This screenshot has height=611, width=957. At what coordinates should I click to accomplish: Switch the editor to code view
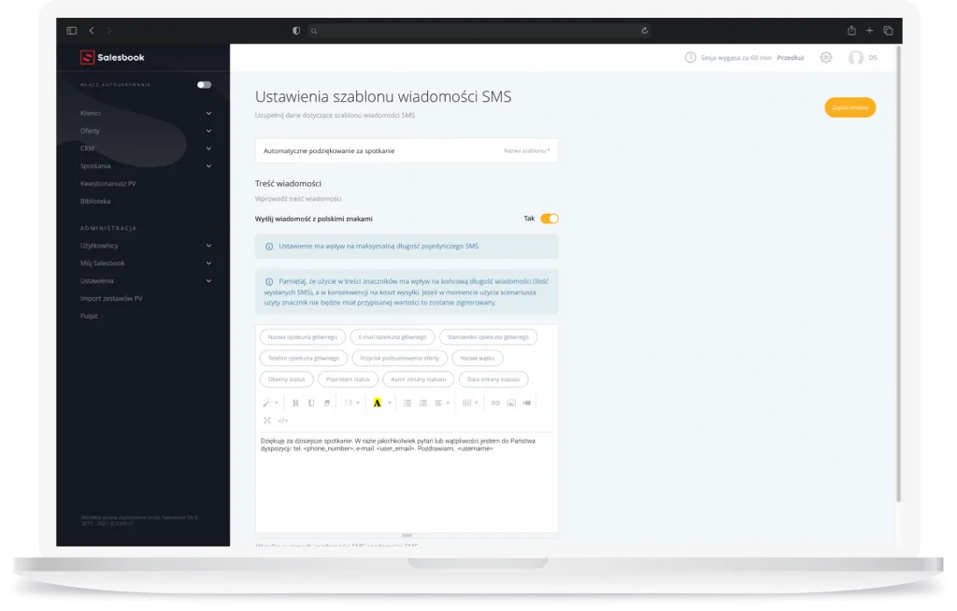[283, 420]
